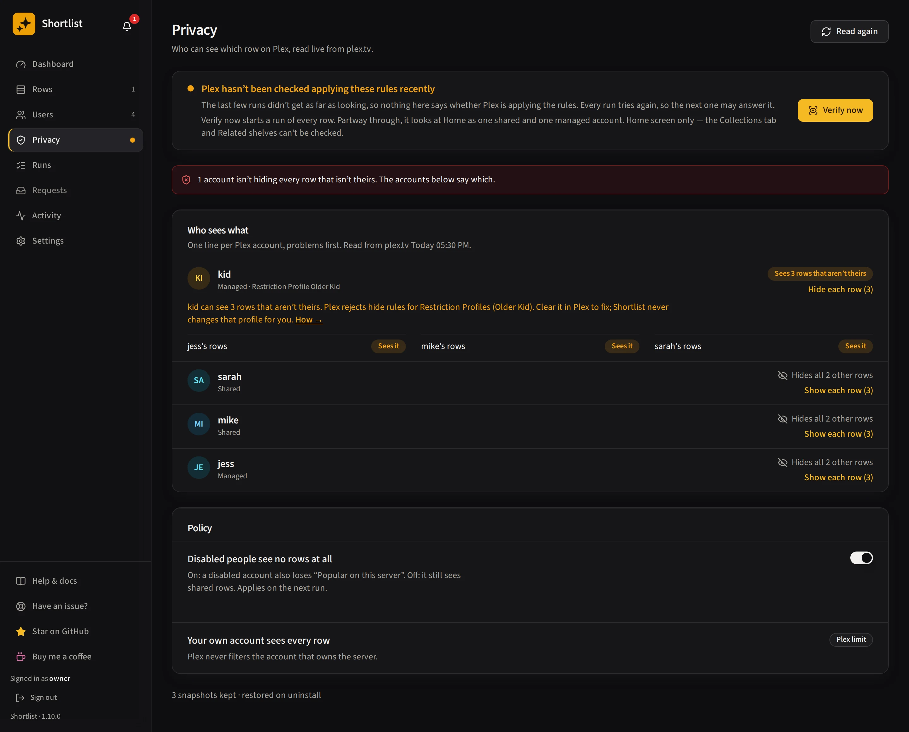This screenshot has width=909, height=732.
Task: Click the sarah SA avatar
Action: (199, 380)
